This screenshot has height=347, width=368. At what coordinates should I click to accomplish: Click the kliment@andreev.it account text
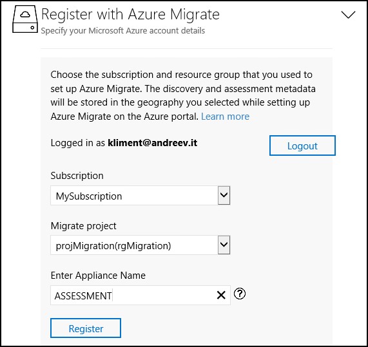click(153, 143)
